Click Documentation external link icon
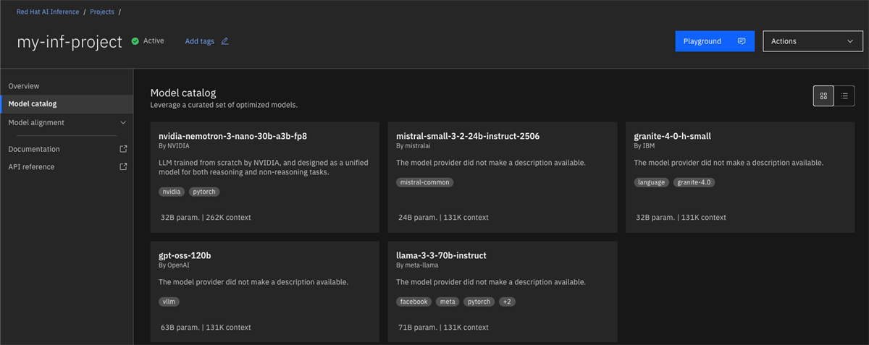This screenshot has height=345, width=869. pos(123,149)
